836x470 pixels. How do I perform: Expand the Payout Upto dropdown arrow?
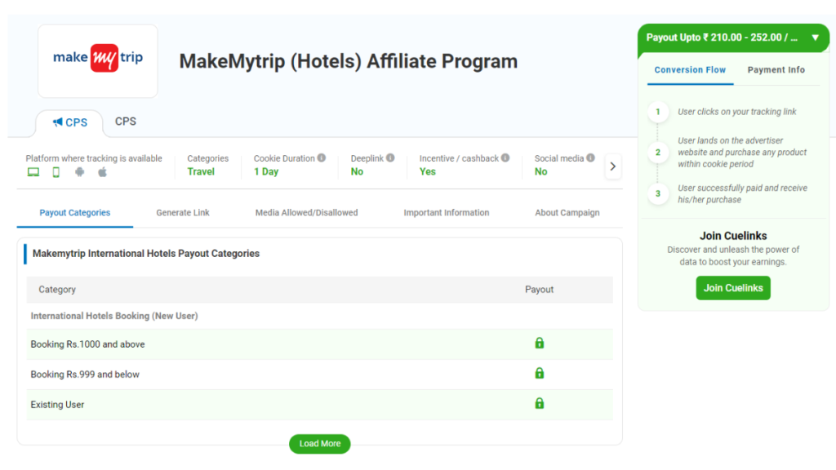(816, 38)
